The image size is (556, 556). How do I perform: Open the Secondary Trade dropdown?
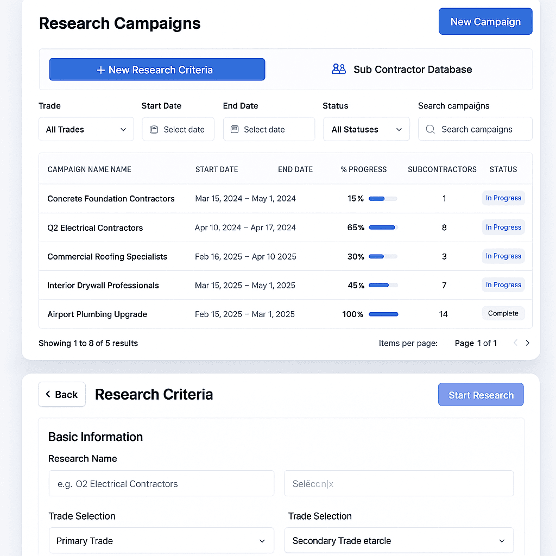(399, 541)
